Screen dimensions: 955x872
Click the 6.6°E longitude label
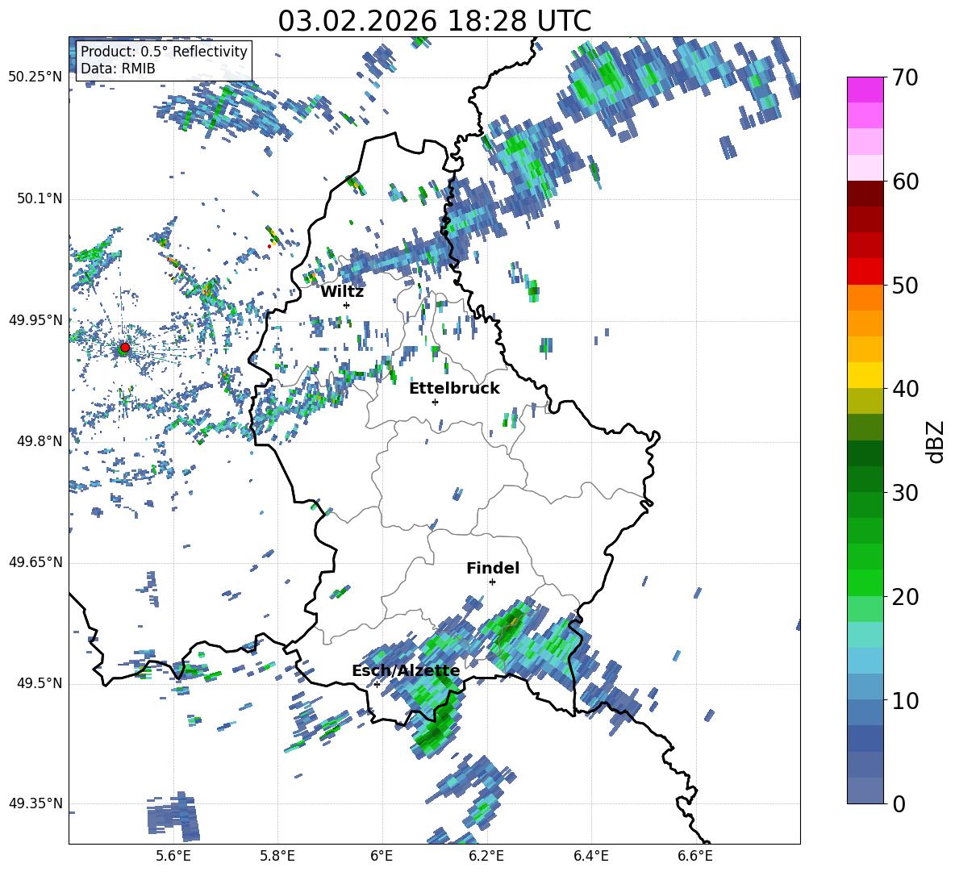pyautogui.click(x=695, y=856)
